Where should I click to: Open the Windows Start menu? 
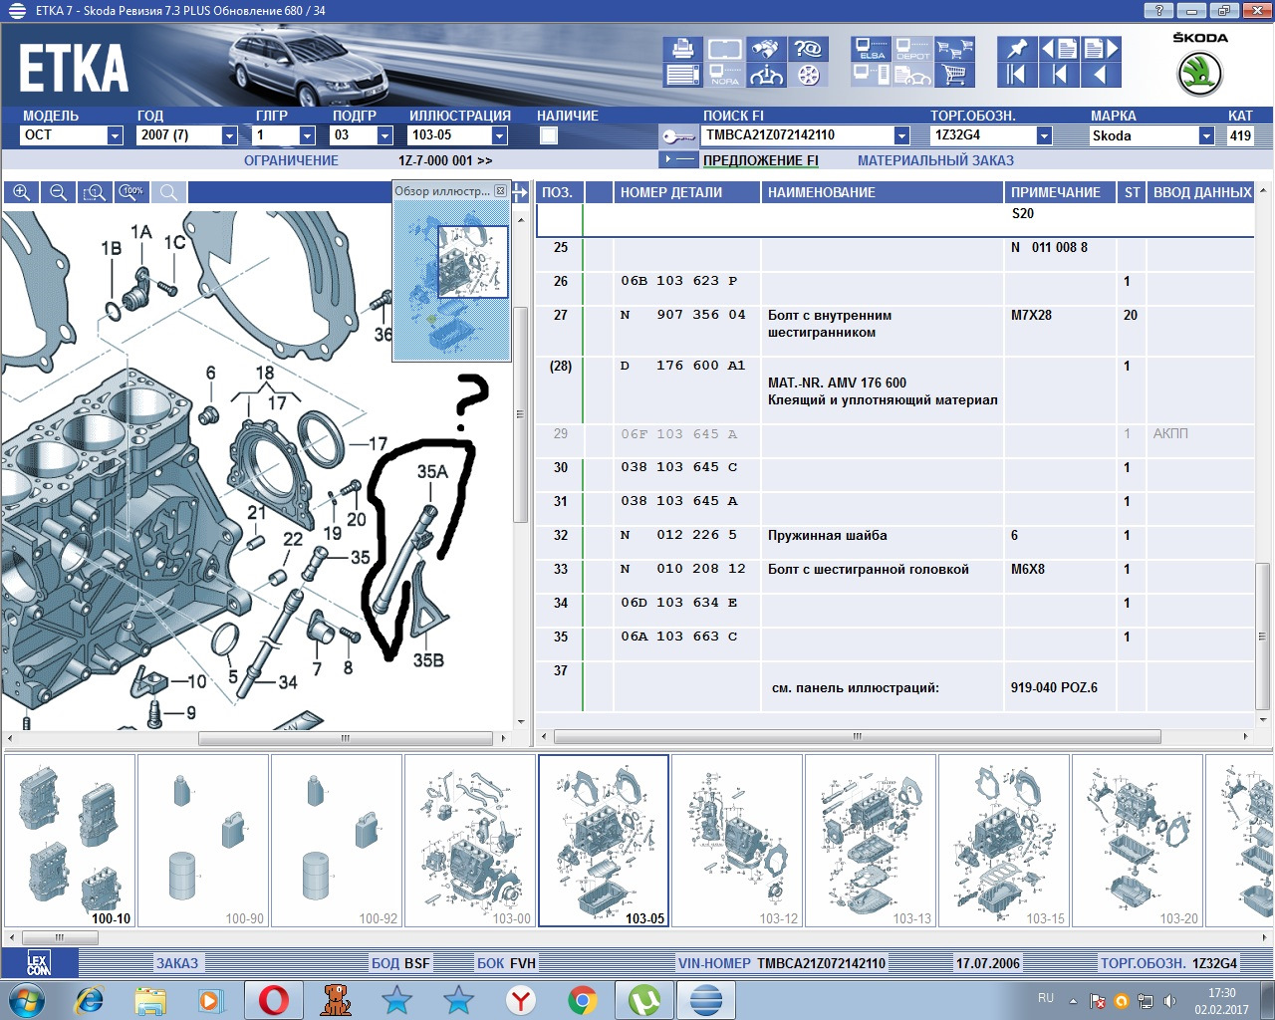[x=26, y=999]
